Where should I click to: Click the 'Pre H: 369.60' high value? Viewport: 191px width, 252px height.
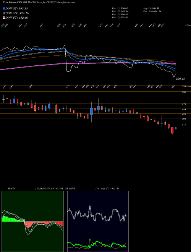120,11
